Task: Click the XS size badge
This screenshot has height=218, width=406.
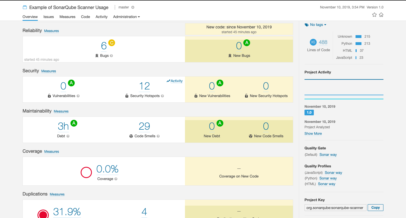Action: pos(313,42)
